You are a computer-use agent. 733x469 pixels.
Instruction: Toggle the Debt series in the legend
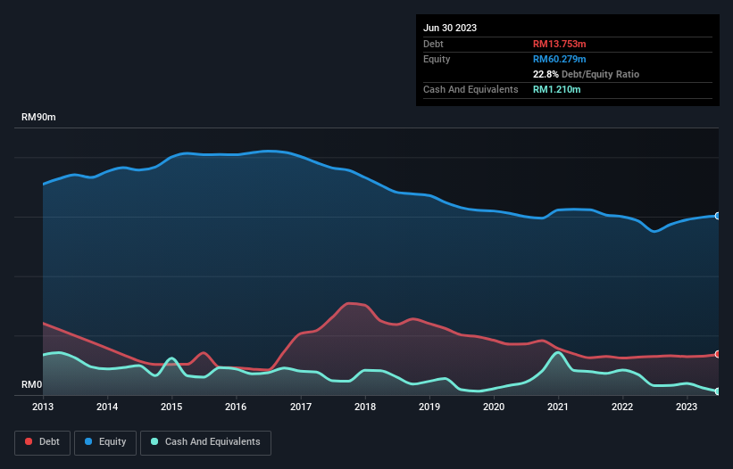point(41,442)
